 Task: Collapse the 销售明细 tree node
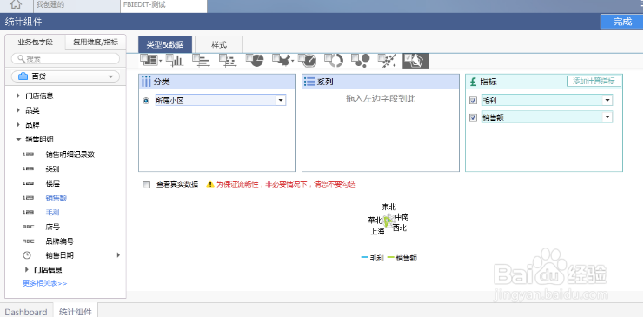[x=18, y=139]
